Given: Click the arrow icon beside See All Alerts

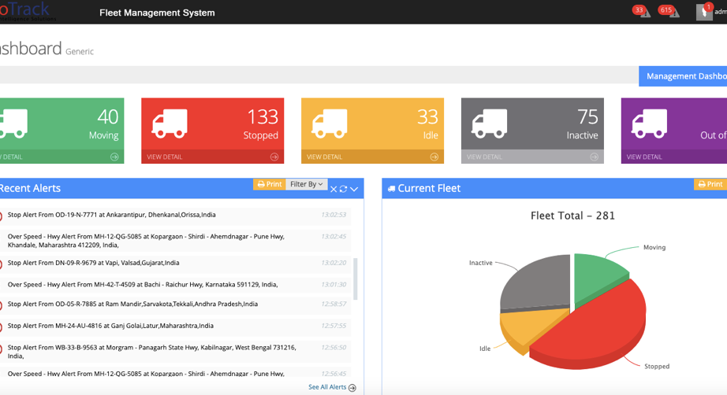Looking at the screenshot, I should click(352, 388).
